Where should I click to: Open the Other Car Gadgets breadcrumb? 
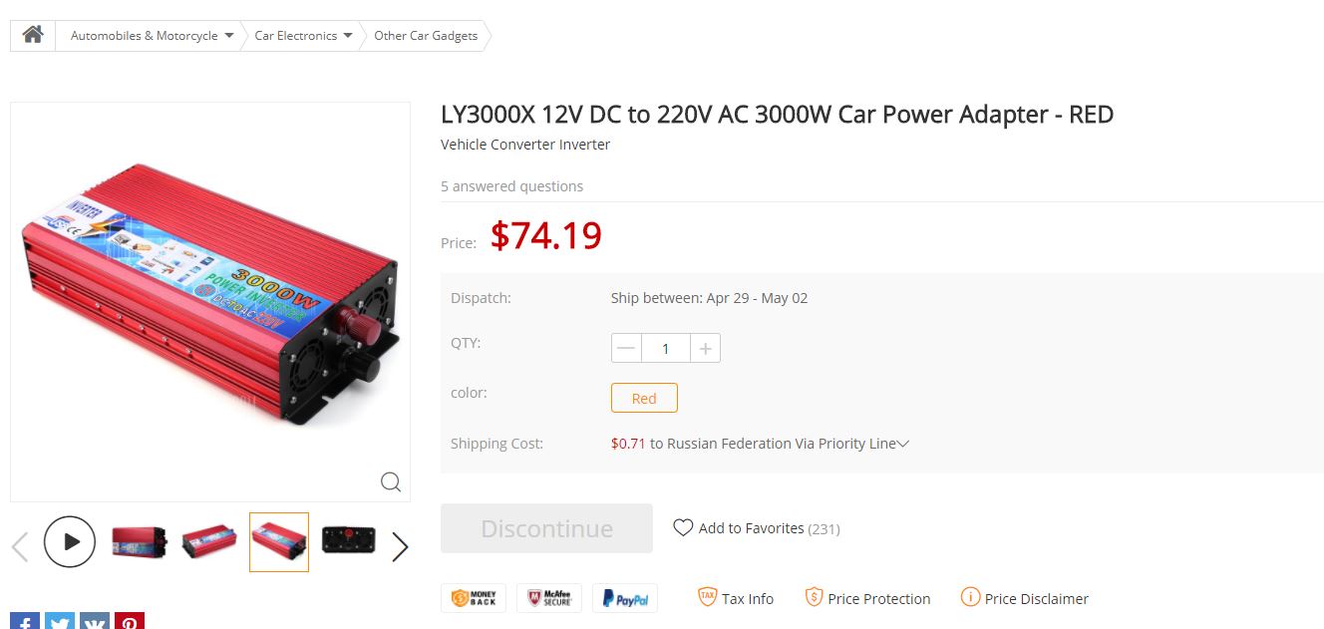(426, 35)
